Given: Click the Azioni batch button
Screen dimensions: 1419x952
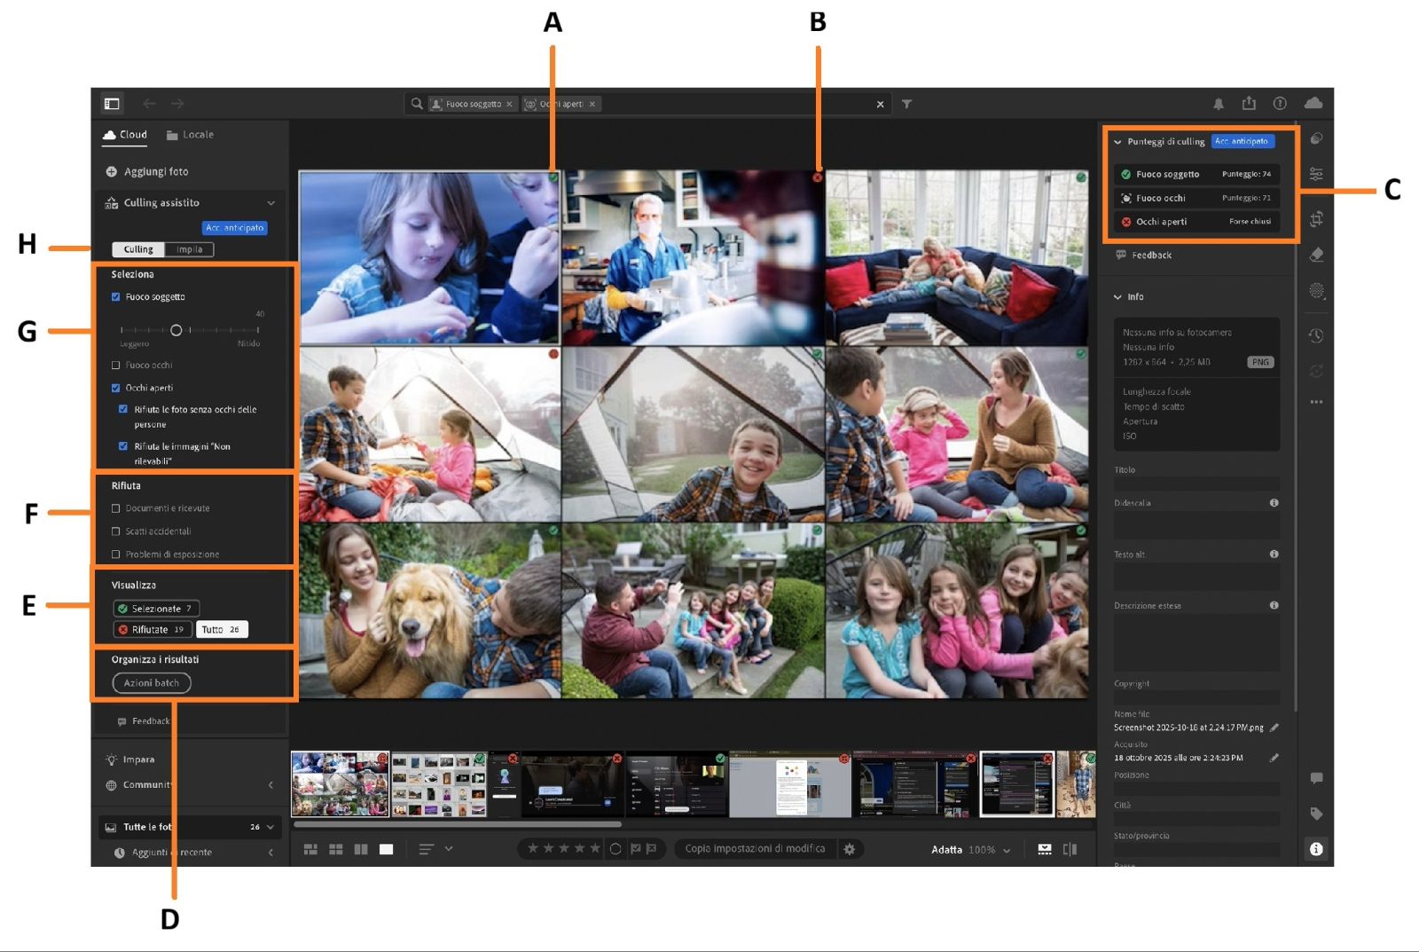Looking at the screenshot, I should pos(152,683).
